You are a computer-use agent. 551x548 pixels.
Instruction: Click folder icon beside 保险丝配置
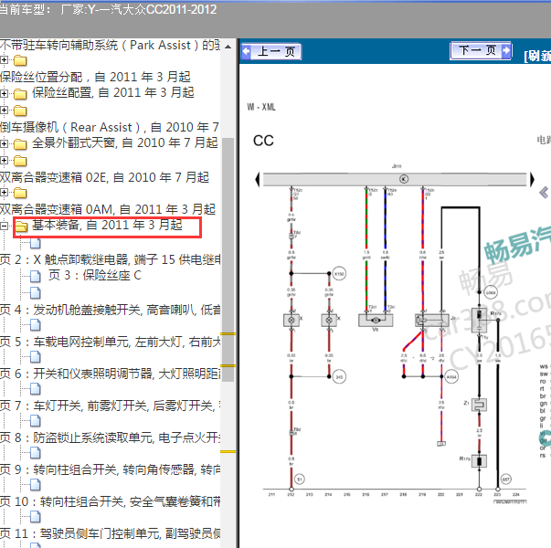point(20,94)
